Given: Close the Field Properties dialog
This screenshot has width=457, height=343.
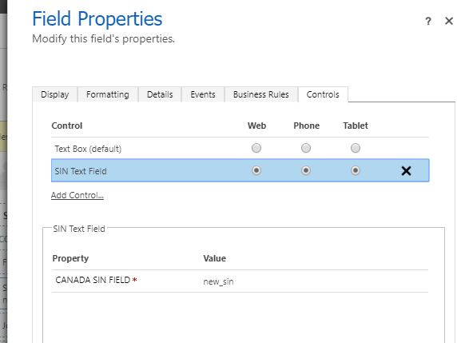Looking at the screenshot, I should [x=449, y=21].
